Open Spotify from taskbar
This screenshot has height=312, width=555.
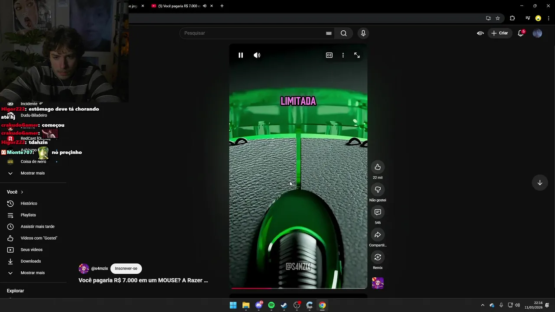click(271, 305)
